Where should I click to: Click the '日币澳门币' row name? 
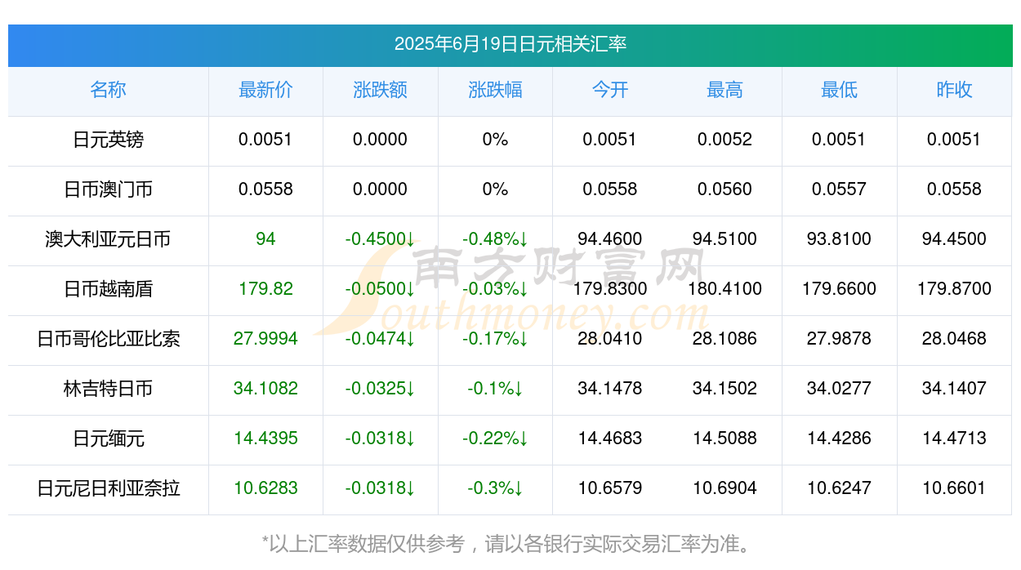click(x=108, y=189)
